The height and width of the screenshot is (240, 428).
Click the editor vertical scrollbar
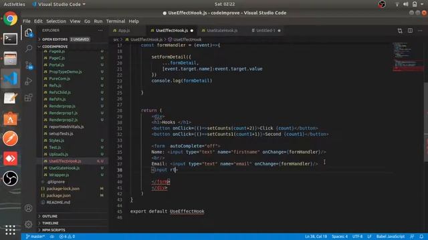tap(426, 109)
